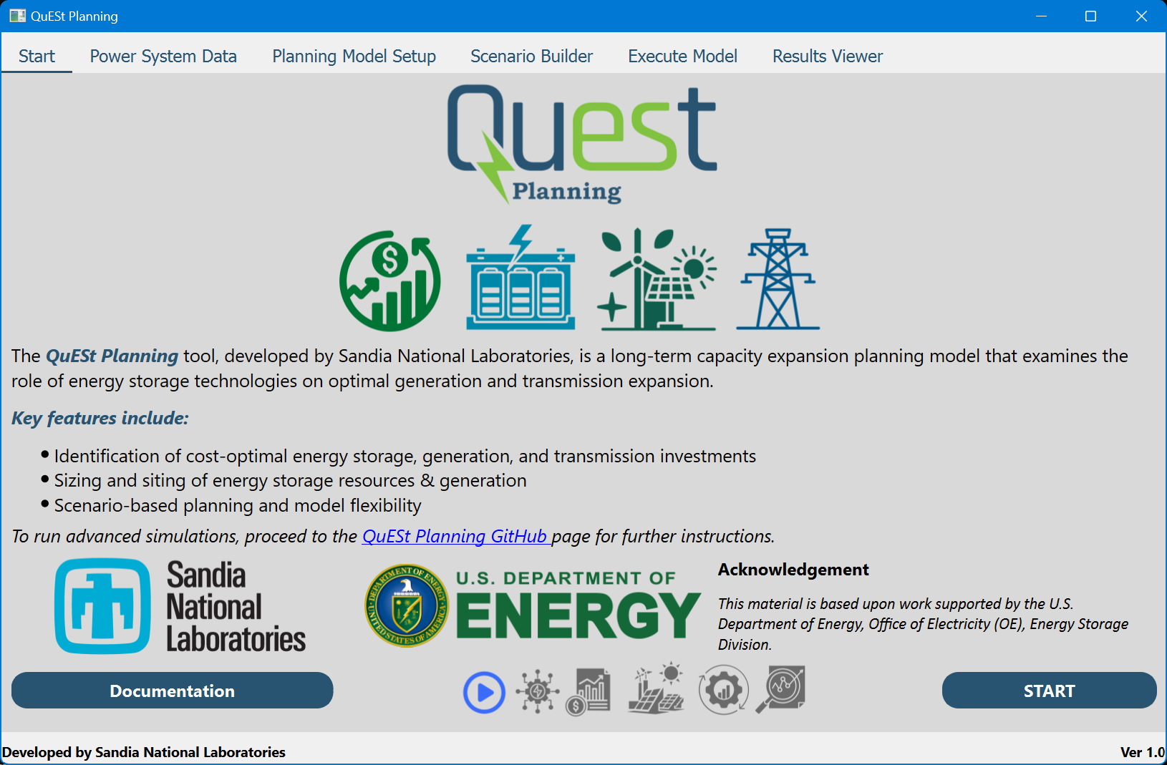This screenshot has width=1167, height=765.
Task: Click the 'Identification of cost-optimal' feature bullet
Action: point(405,456)
